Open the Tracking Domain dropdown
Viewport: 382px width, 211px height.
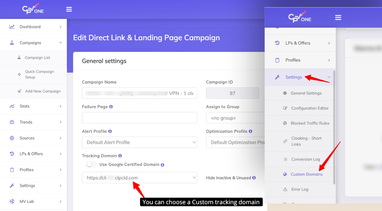pyautogui.click(x=139, y=178)
